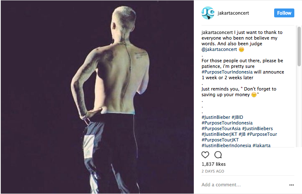This screenshot has width=302, height=194.
Task: Open the #PurposeTour hashtag
Action: (262, 134)
